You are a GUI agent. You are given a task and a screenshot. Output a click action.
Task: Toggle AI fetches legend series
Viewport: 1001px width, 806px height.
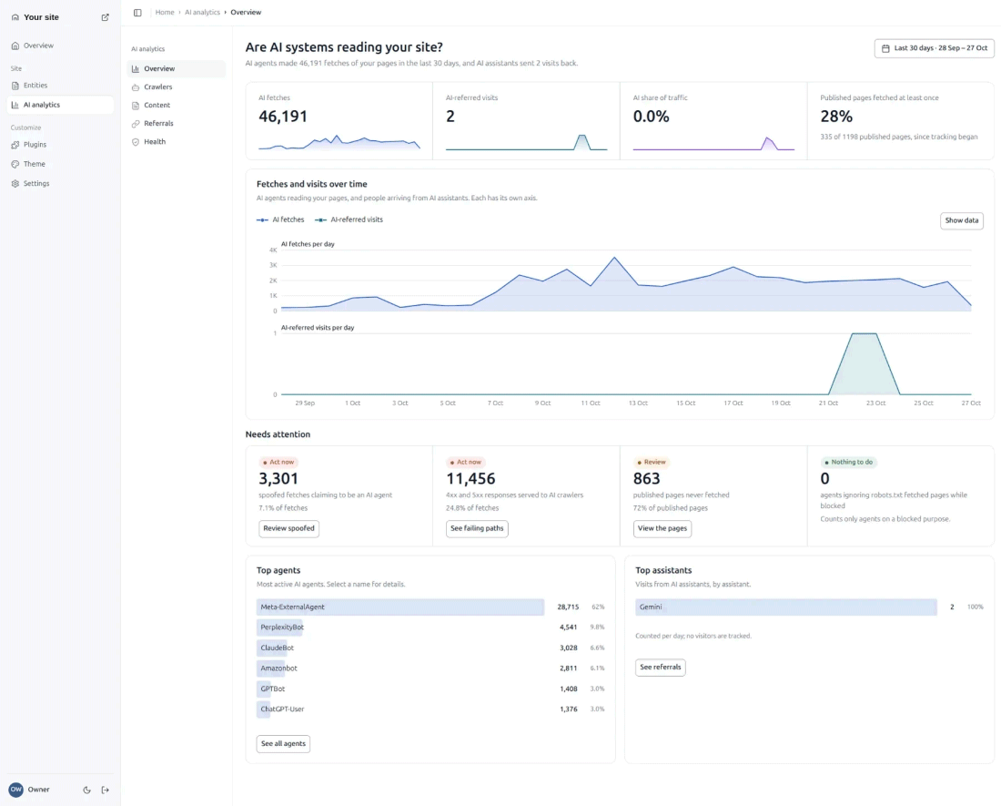click(280, 219)
